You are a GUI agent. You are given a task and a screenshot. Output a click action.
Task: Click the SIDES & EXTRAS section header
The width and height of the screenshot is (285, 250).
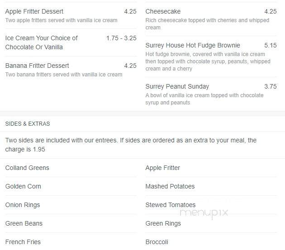pos(28,124)
